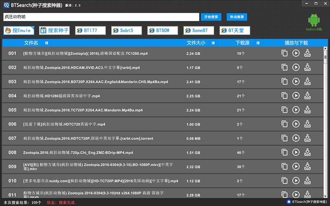Sort results by download sources
Viewport: 330px width, 206px height.
(x=257, y=43)
